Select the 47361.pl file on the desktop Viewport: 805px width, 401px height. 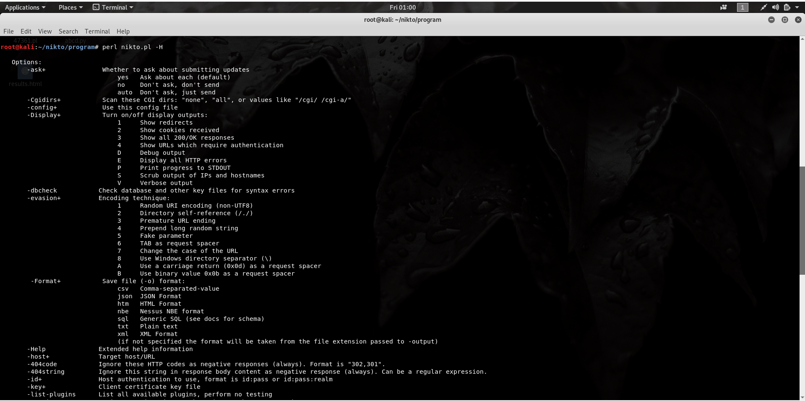[25, 40]
